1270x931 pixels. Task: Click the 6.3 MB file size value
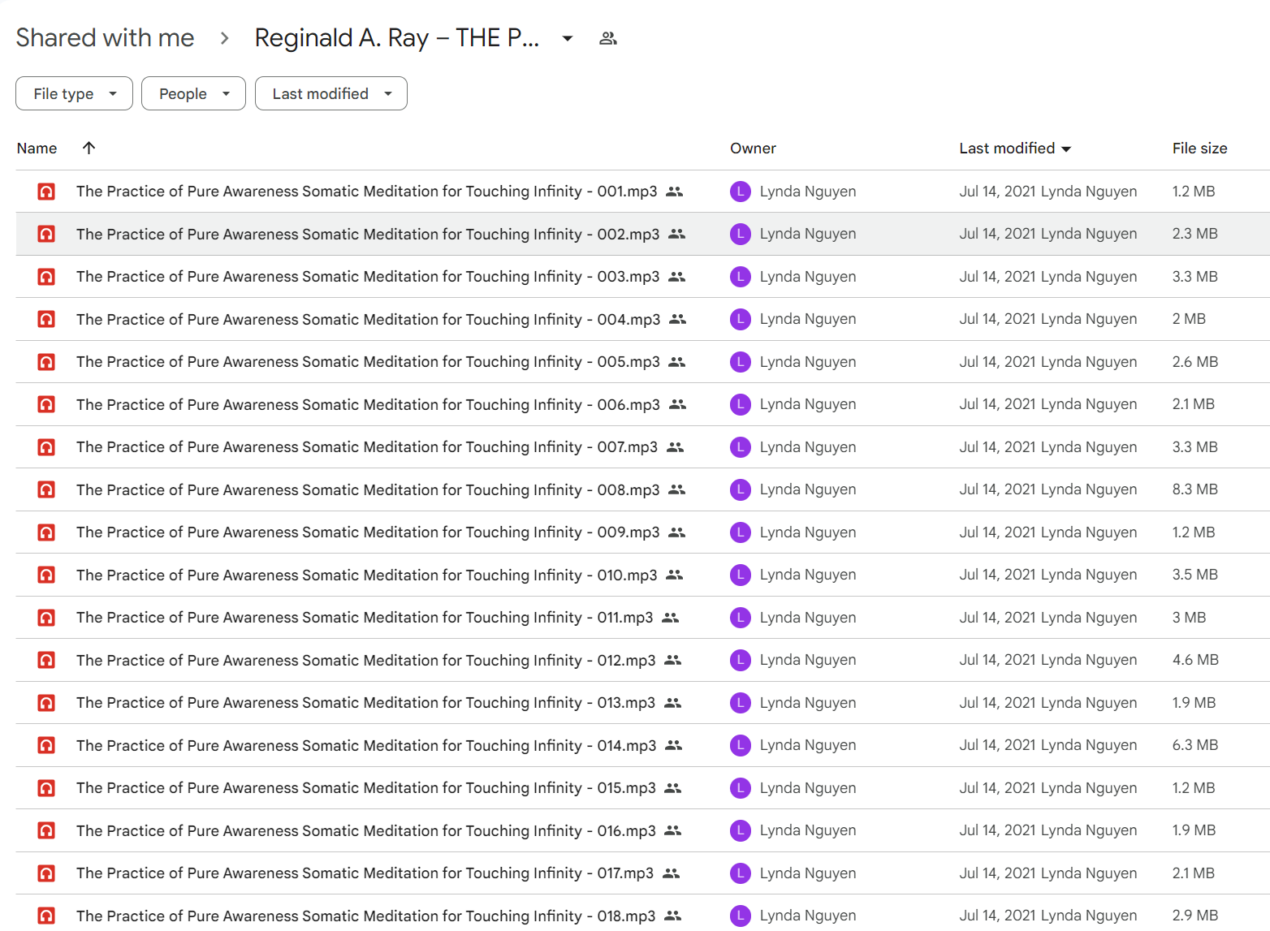tap(1195, 745)
